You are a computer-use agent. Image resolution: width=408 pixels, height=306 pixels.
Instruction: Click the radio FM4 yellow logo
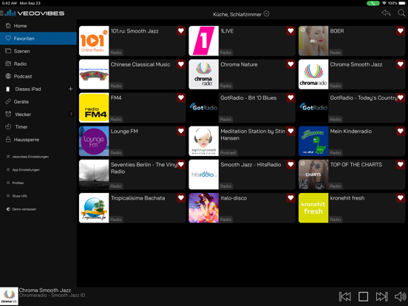pos(94,107)
